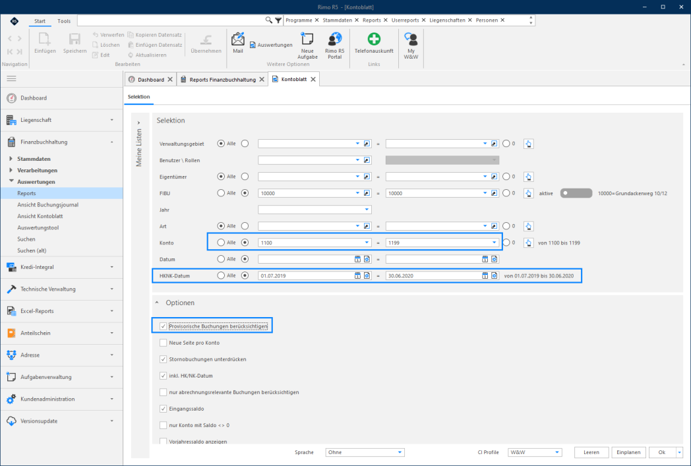Click the Einplanen button
Image resolution: width=691 pixels, height=466 pixels.
[628, 452]
